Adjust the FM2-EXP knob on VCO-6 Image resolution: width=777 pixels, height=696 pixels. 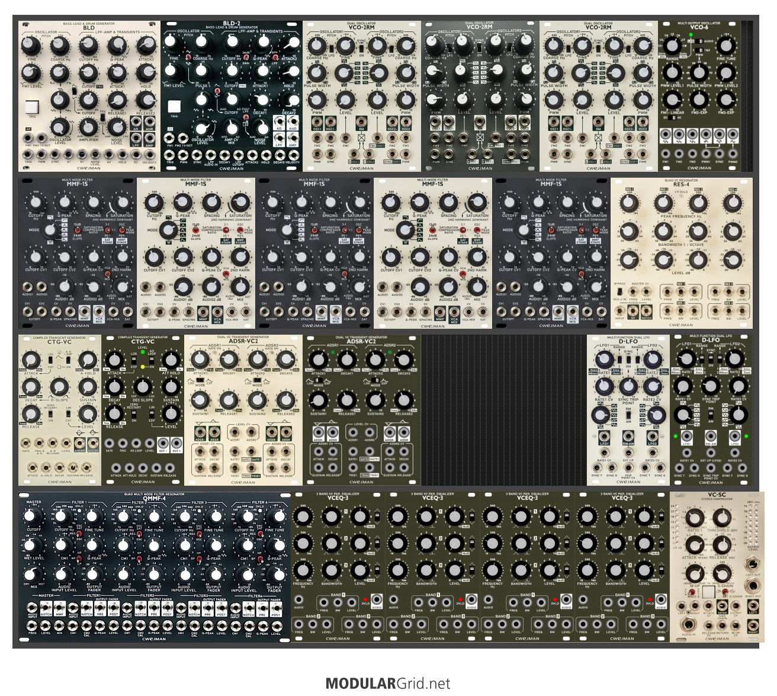(x=699, y=100)
